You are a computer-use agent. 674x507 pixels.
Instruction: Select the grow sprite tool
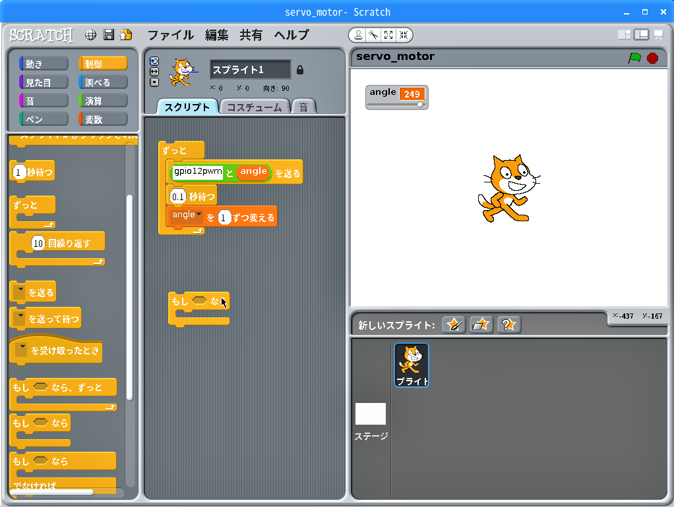(388, 35)
